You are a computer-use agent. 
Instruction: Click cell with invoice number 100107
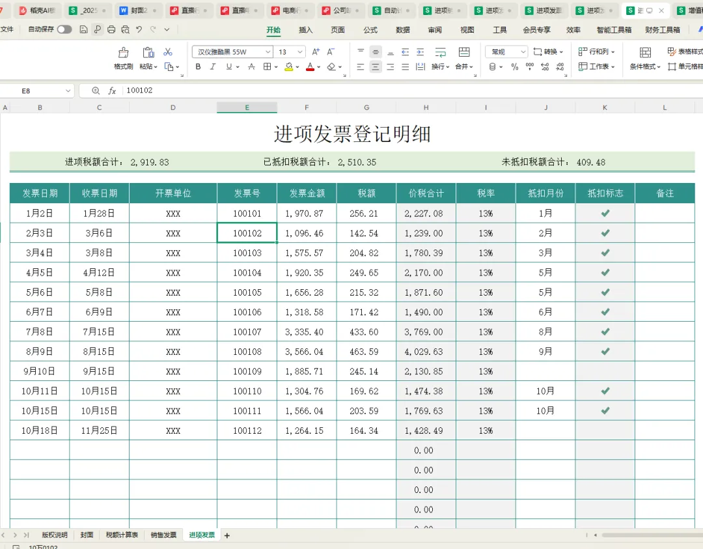pos(247,332)
